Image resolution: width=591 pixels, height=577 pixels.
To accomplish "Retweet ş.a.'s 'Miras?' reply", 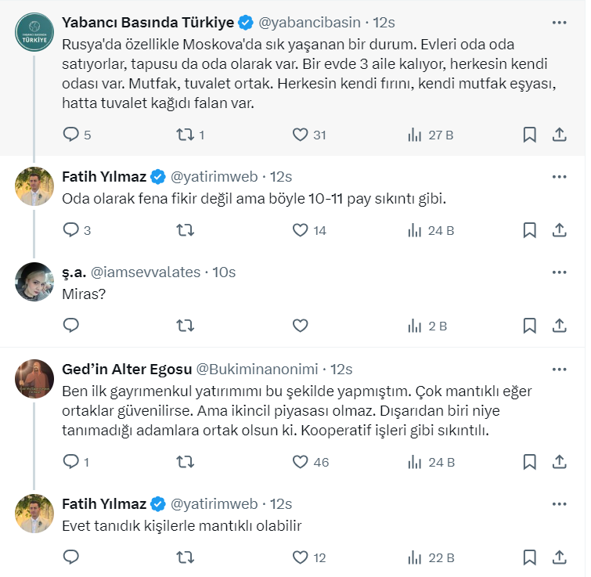I will [x=185, y=325].
